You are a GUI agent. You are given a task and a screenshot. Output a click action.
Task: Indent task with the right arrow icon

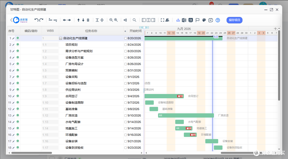tap(69, 20)
